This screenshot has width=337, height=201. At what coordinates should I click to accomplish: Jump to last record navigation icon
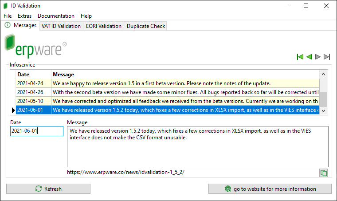(x=327, y=57)
